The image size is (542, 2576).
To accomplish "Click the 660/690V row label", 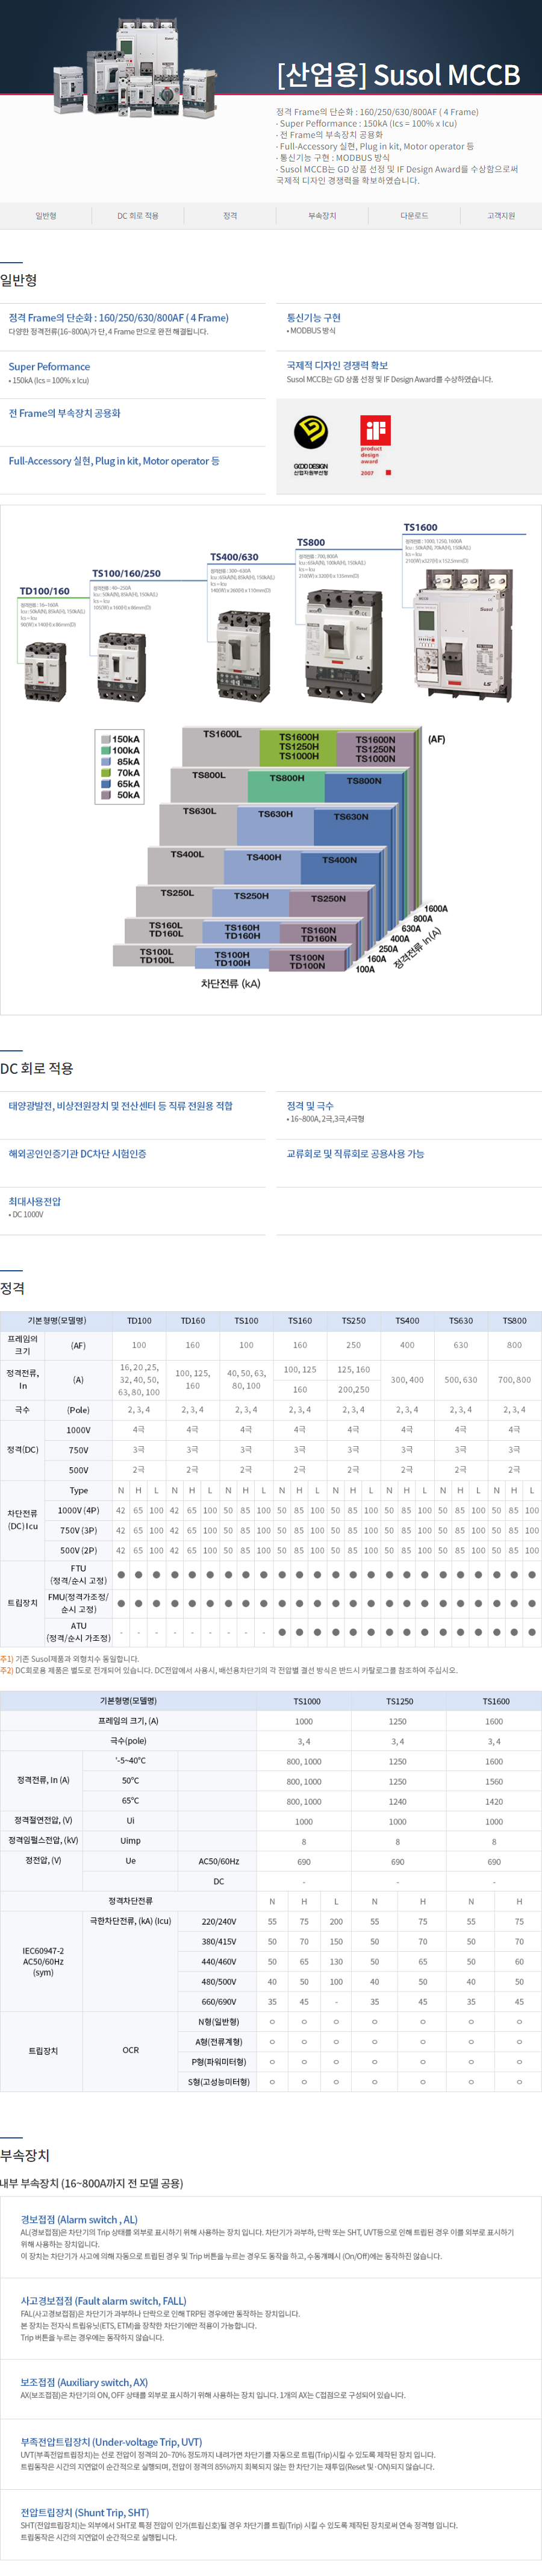I will click(219, 2002).
